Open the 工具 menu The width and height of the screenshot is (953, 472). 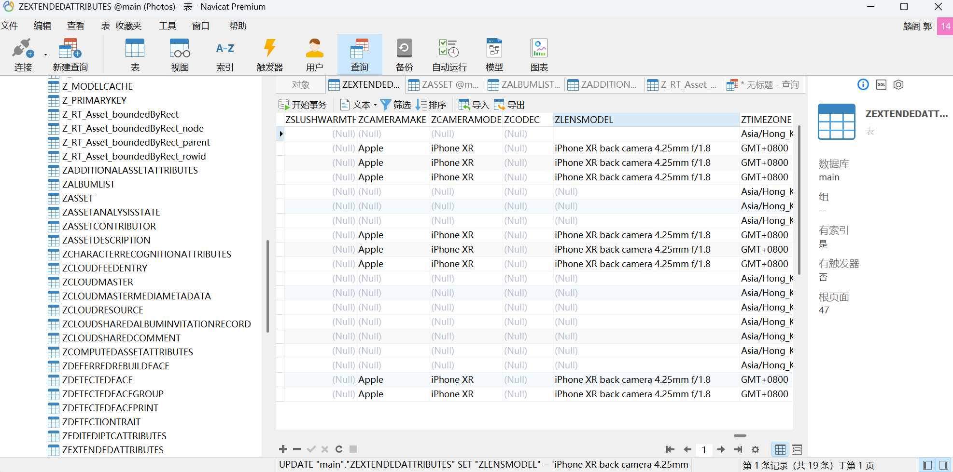click(x=168, y=26)
